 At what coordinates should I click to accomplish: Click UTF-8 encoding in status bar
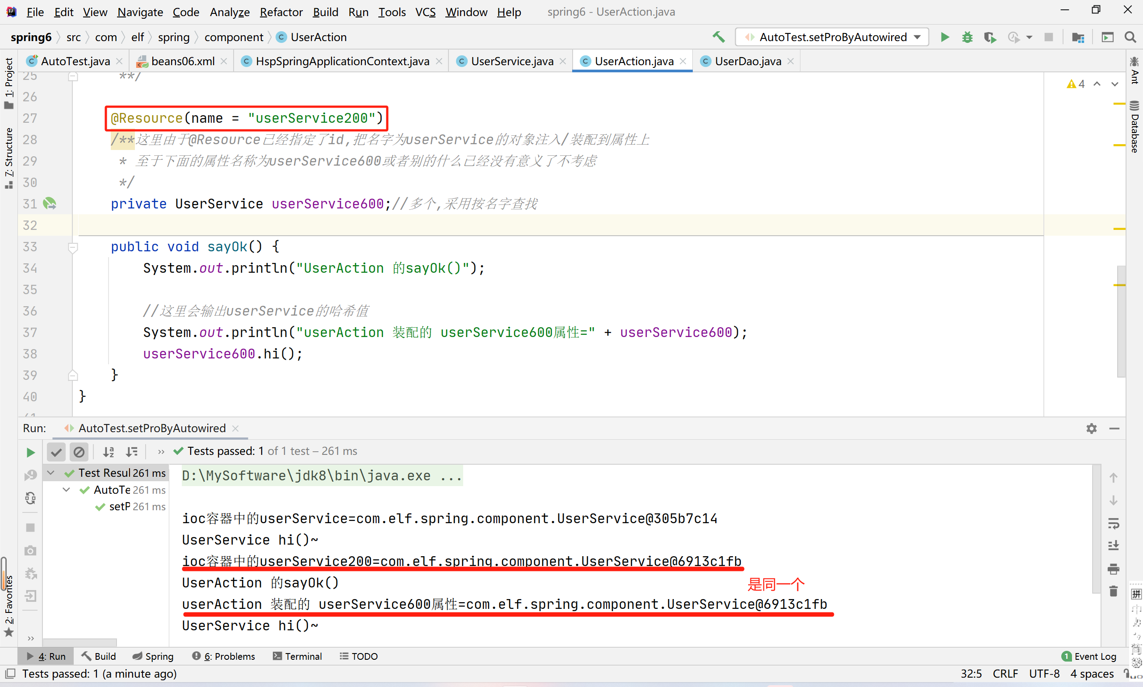[1044, 674]
